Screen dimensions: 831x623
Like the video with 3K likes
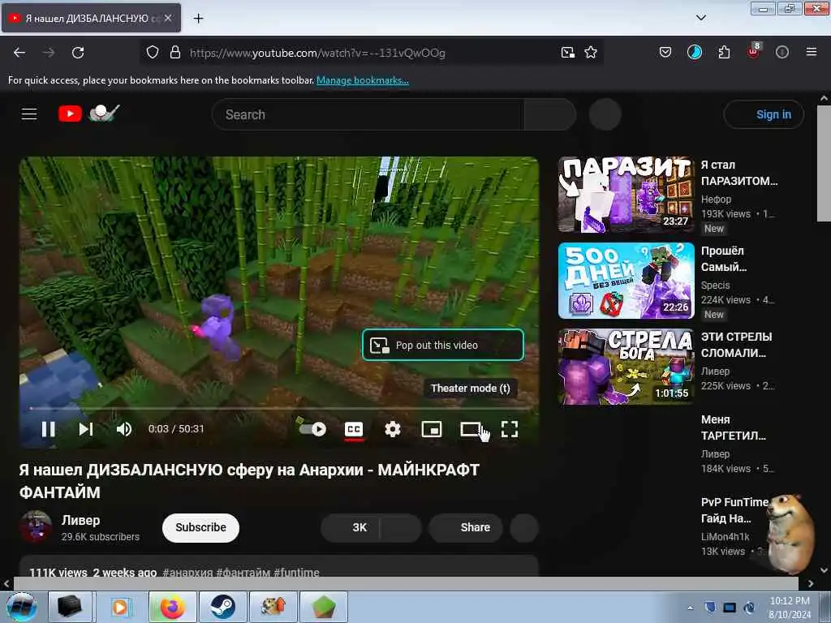pyautogui.click(x=351, y=527)
